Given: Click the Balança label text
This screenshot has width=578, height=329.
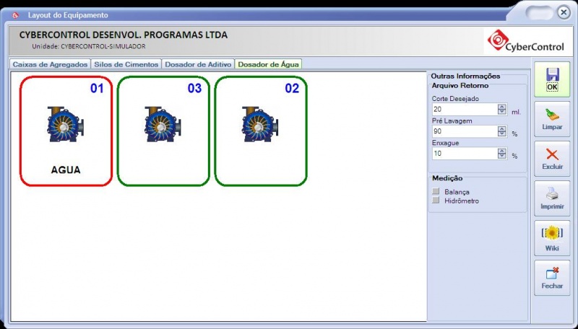Looking at the screenshot, I should tap(457, 192).
